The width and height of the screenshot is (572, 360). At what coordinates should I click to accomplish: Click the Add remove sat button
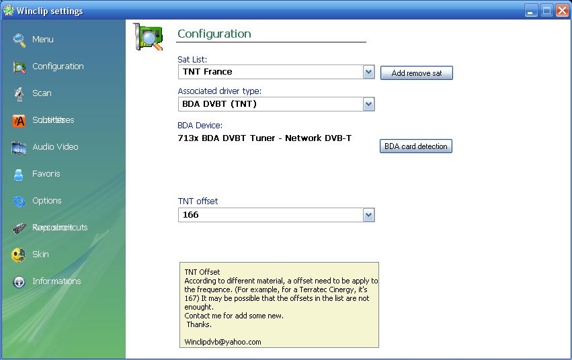pyautogui.click(x=417, y=73)
